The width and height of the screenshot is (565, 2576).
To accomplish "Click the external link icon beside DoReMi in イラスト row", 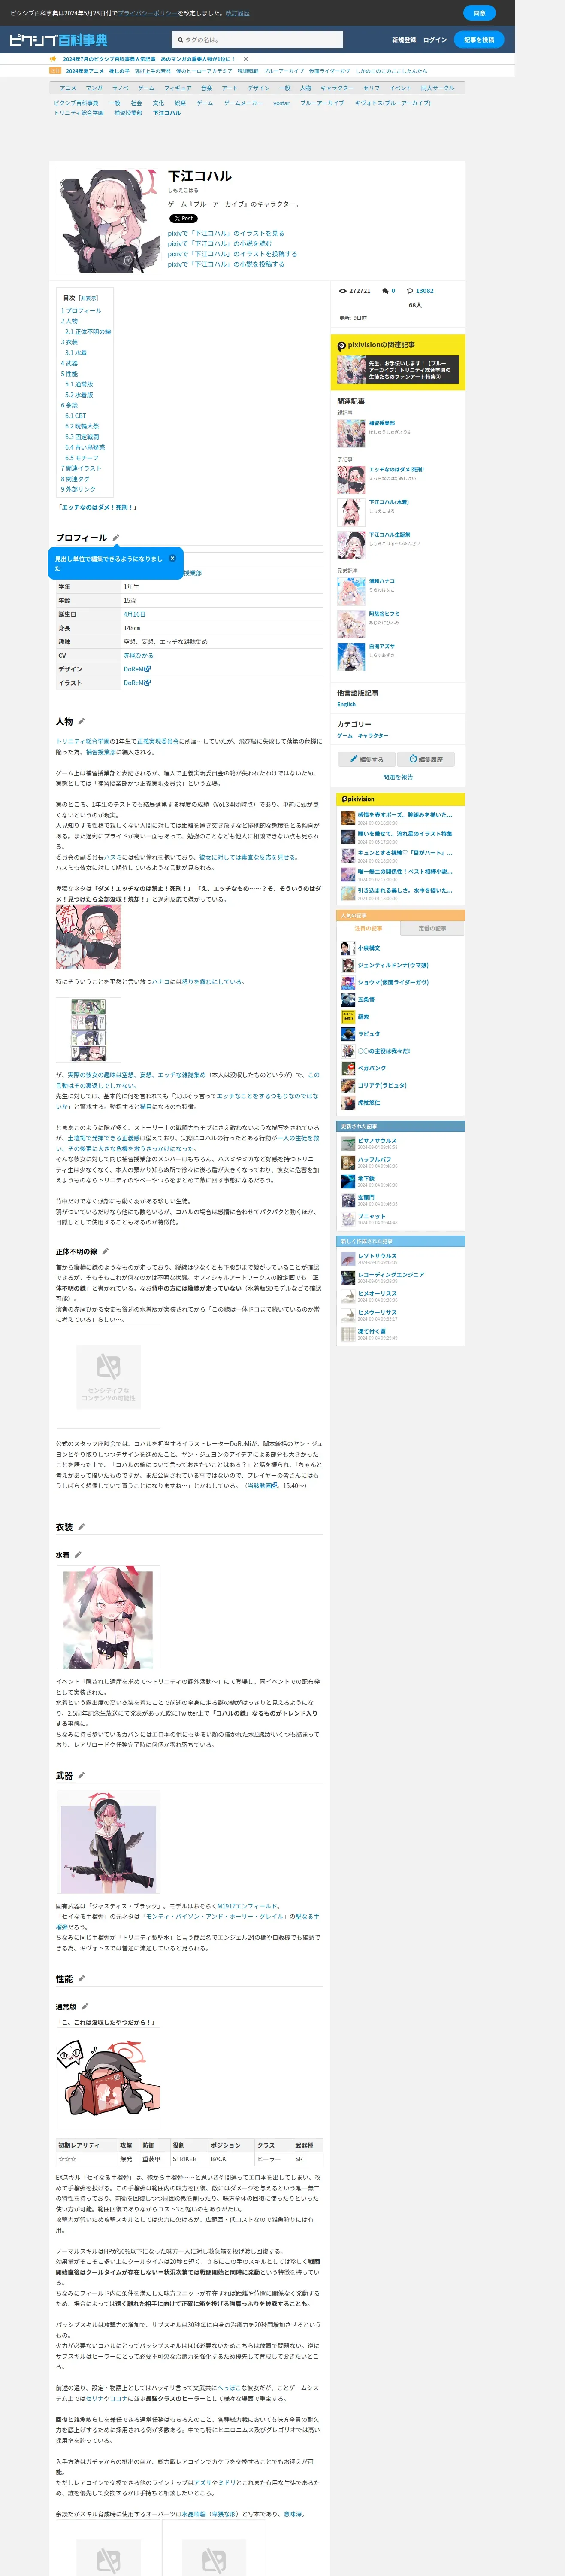I will [148, 683].
